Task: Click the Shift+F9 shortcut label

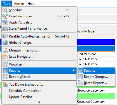Action: click(63, 16)
